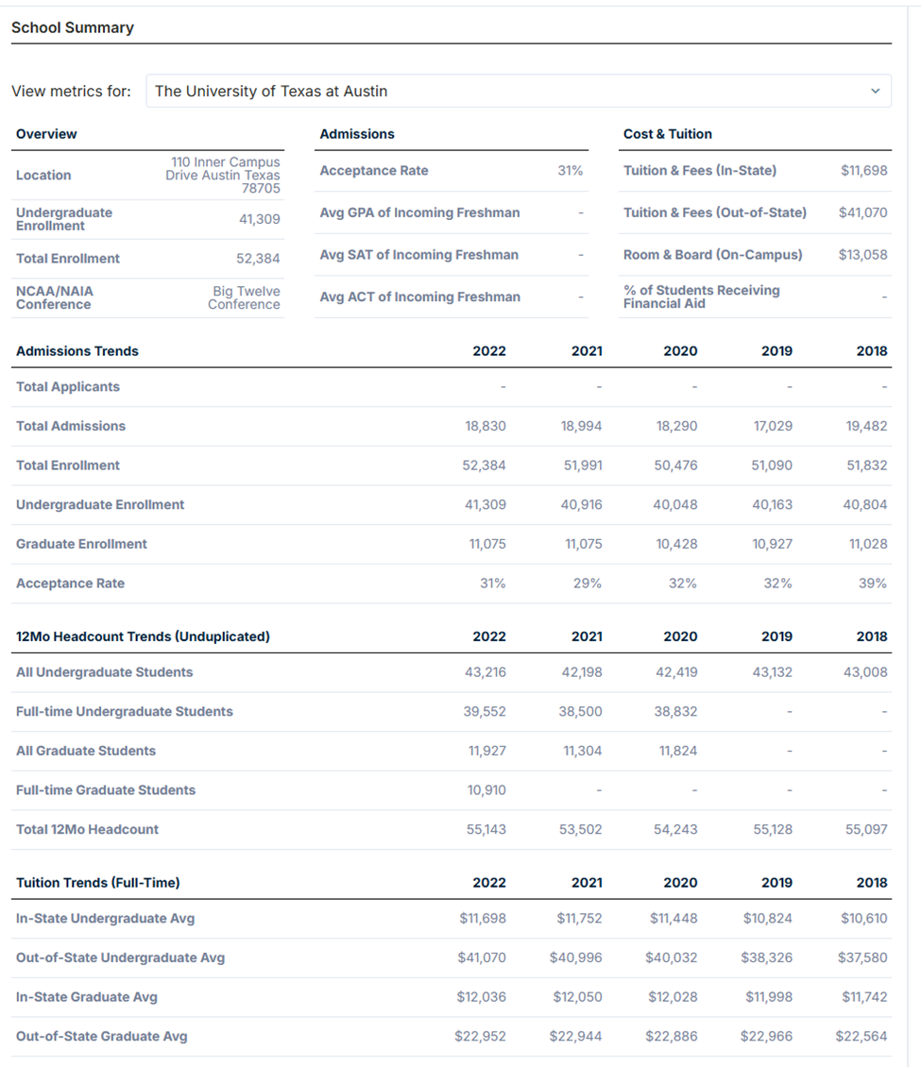
Task: Click the Overview section header
Action: tap(46, 134)
